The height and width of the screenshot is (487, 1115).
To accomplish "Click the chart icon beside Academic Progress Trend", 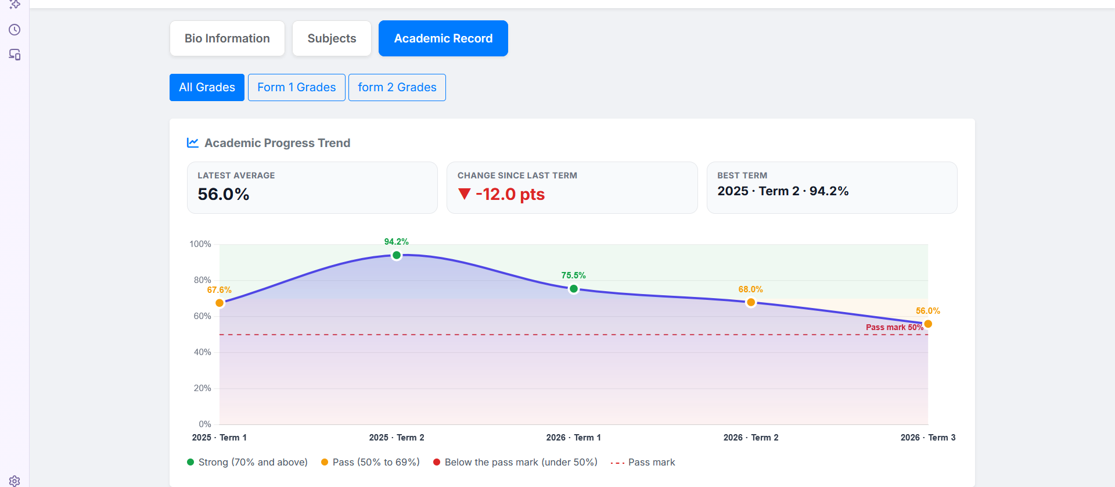I will click(x=193, y=142).
